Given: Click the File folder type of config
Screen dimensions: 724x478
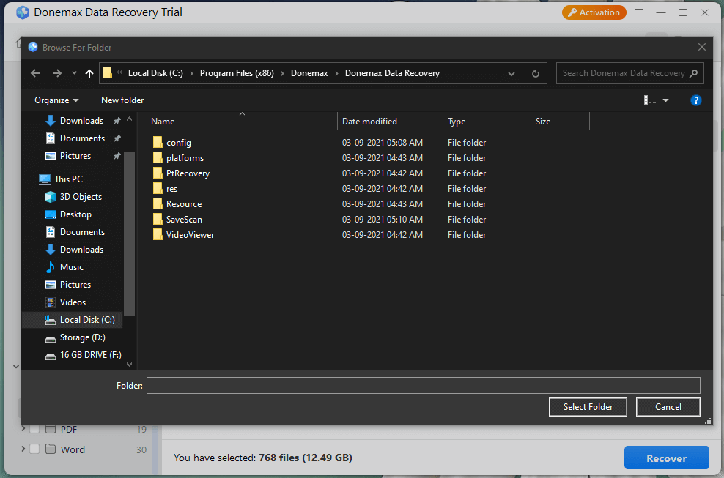Looking at the screenshot, I should tap(467, 143).
